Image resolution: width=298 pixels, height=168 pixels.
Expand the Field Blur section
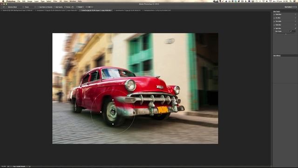(x=274, y=14)
